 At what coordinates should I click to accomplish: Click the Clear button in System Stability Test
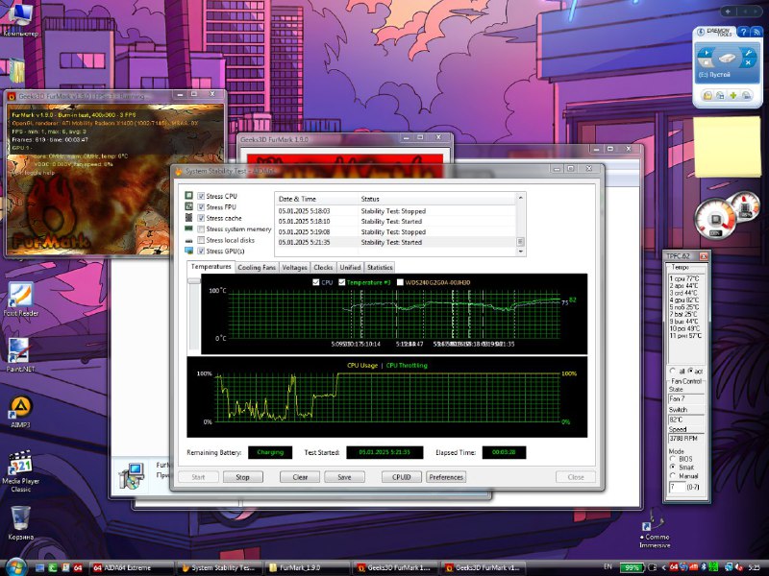pos(300,477)
